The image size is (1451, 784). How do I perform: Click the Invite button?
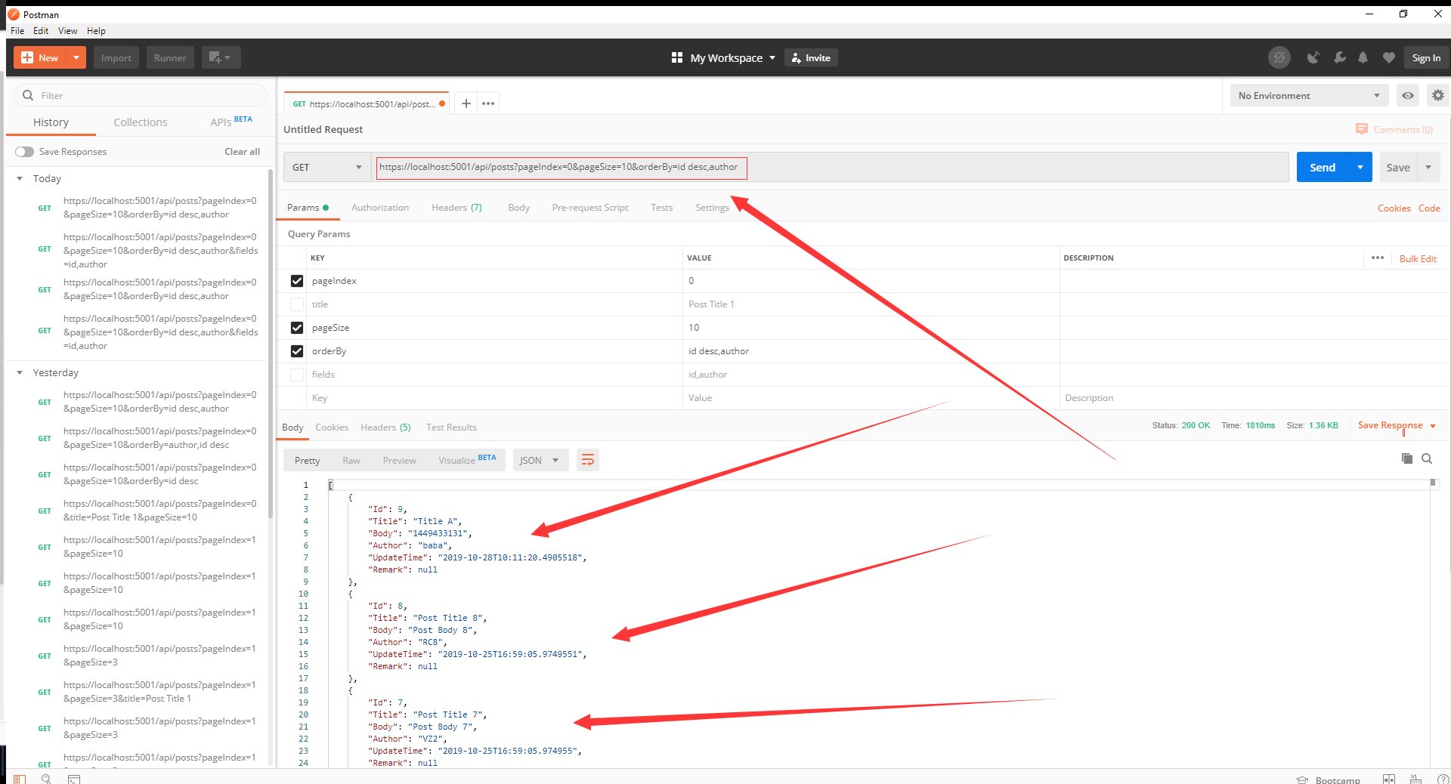(x=811, y=57)
